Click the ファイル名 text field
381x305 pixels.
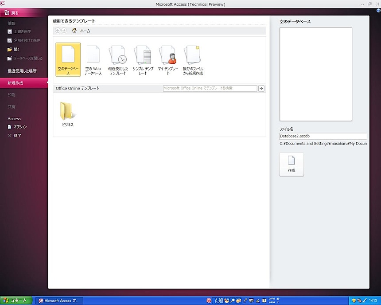click(323, 137)
